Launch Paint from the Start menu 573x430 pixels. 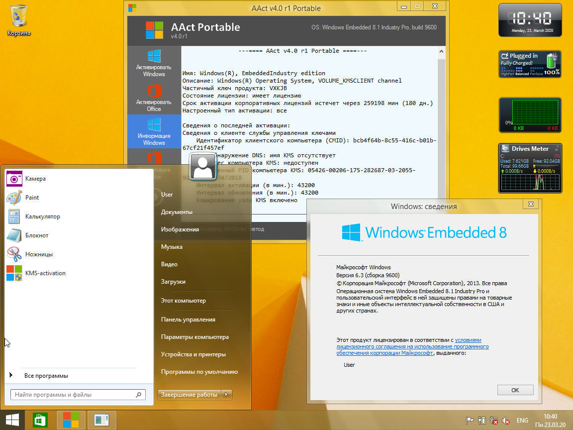[x=32, y=198]
